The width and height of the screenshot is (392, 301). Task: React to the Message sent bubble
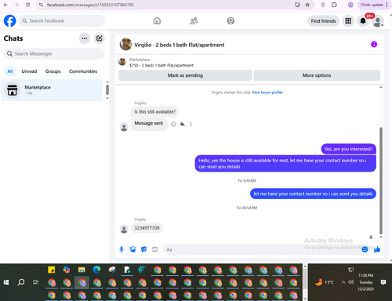173,124
